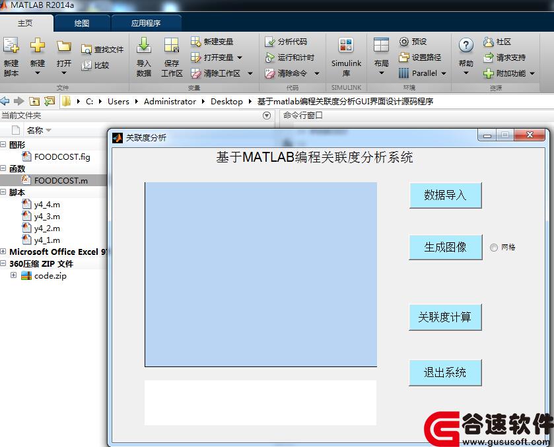Click the 关联度计算 button
The height and width of the screenshot is (447, 554).
pyautogui.click(x=445, y=317)
